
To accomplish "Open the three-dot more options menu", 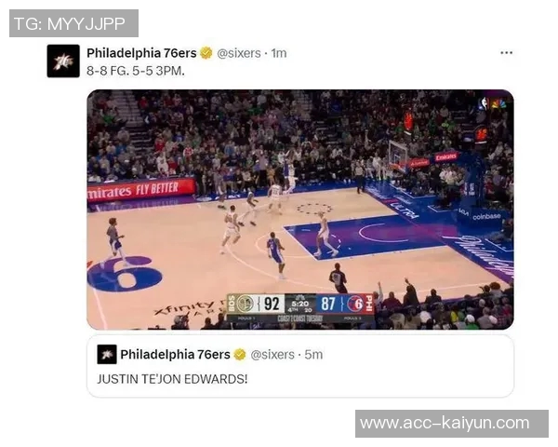I will [506, 53].
